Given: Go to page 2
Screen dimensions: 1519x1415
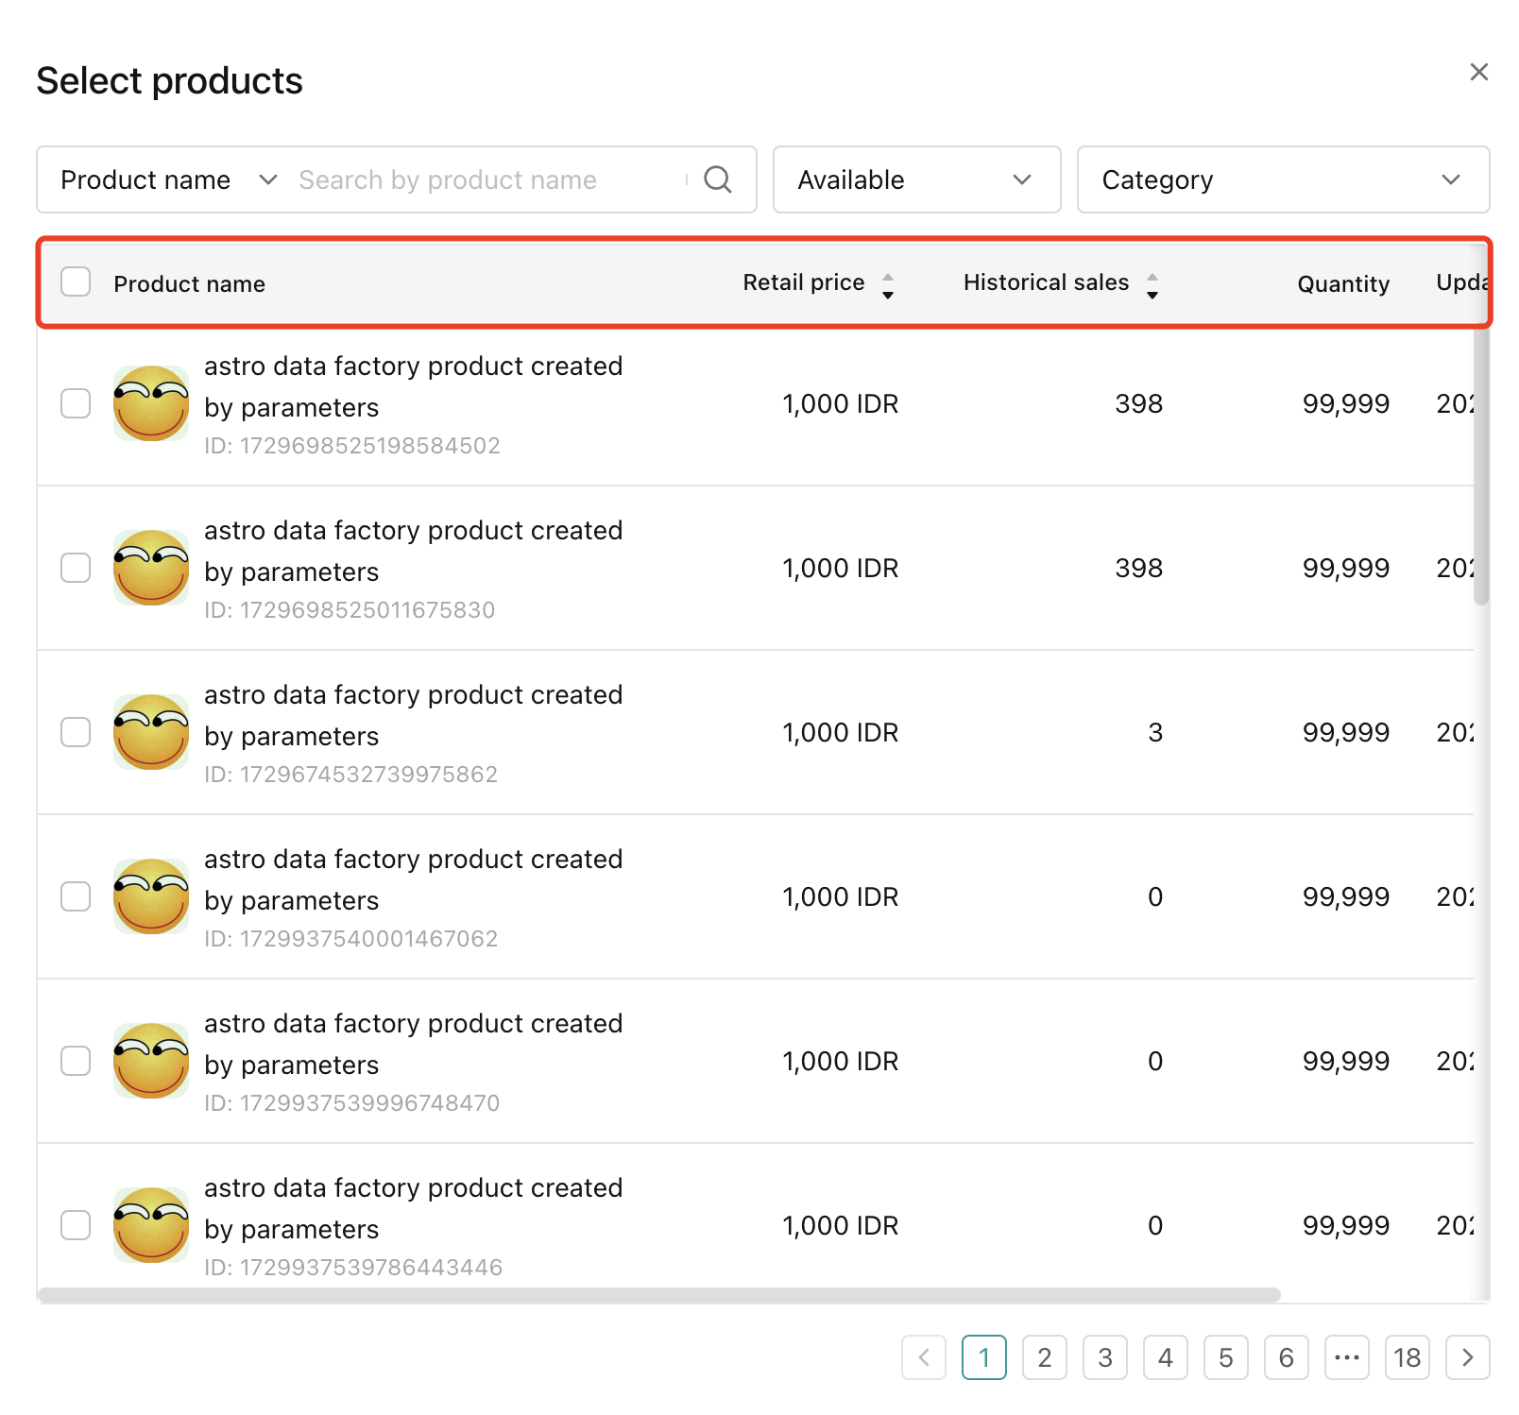Looking at the screenshot, I should coord(1044,1357).
